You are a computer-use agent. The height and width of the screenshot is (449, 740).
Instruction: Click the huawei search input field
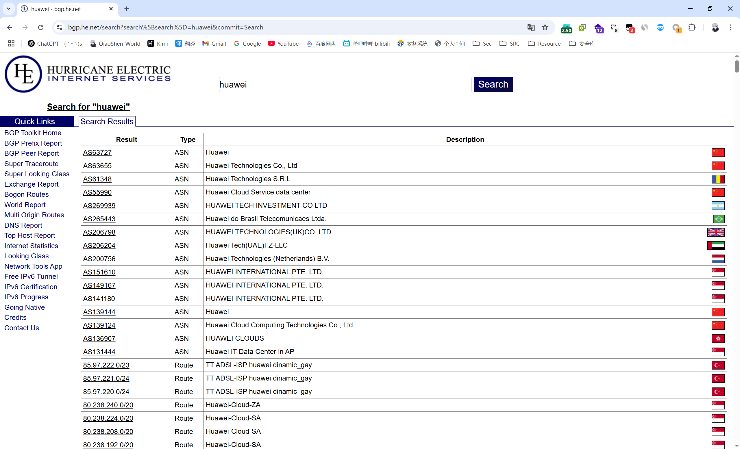[x=345, y=84]
